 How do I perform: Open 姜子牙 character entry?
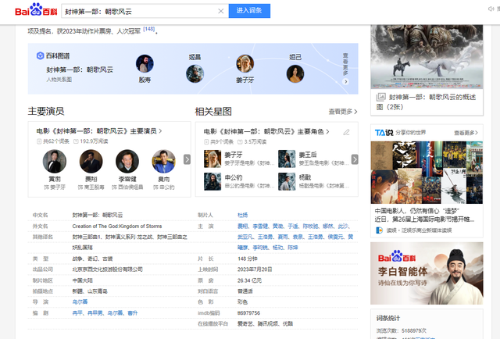234,155
